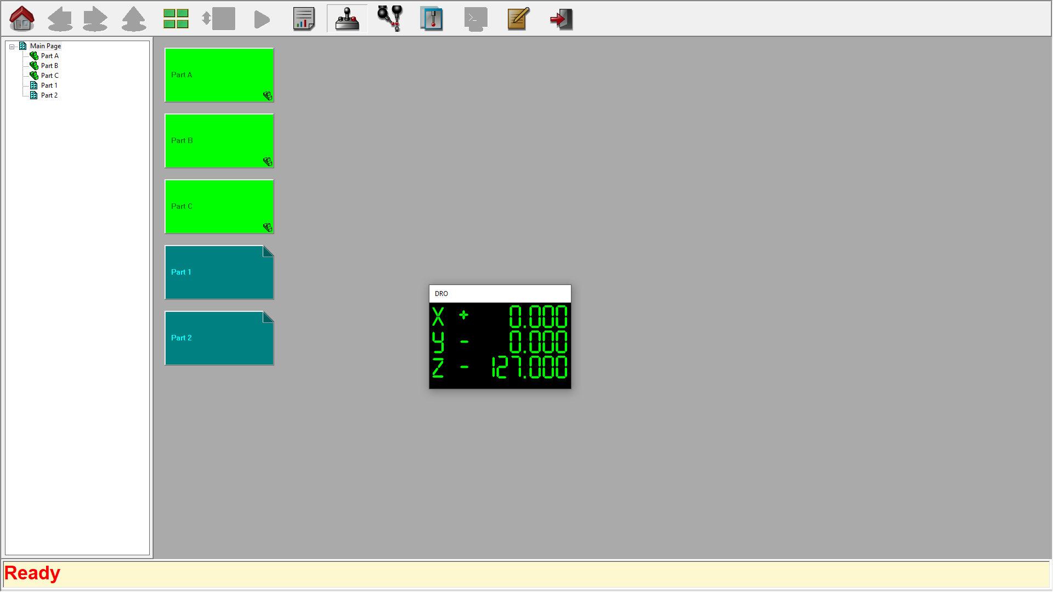Click the notepad pencil edit icon

click(x=518, y=19)
